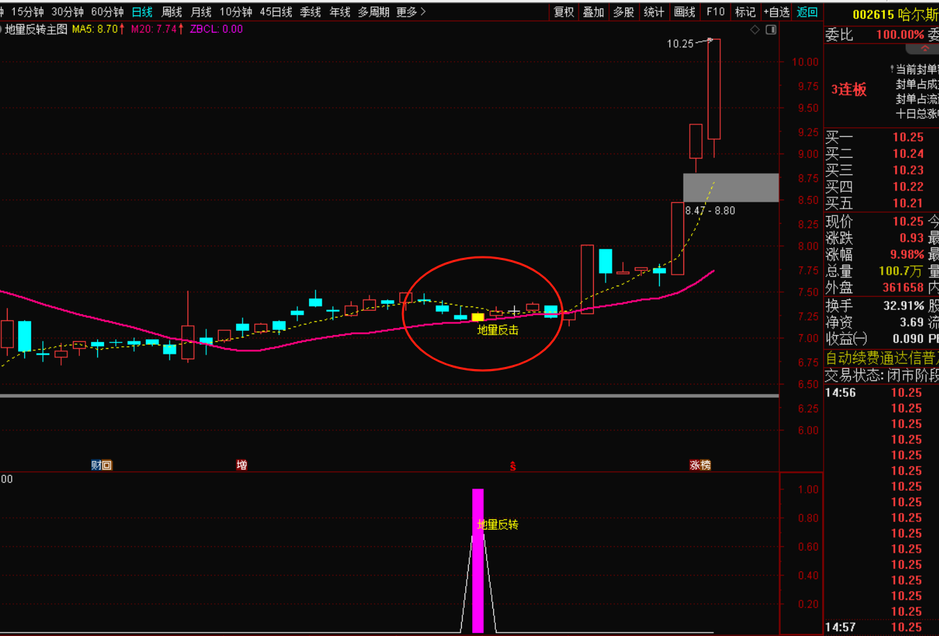Click the pin icon beside 当前封单
Image resolution: width=939 pixels, height=636 pixels.
(x=892, y=70)
